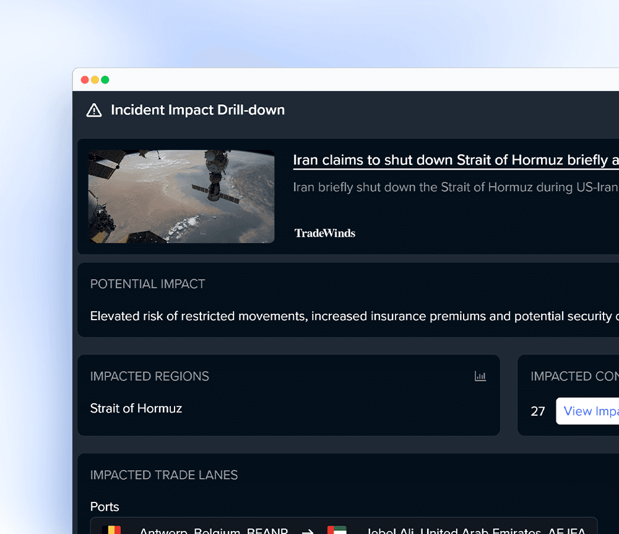
Task: Click the green maximize window button
Action: (x=105, y=79)
